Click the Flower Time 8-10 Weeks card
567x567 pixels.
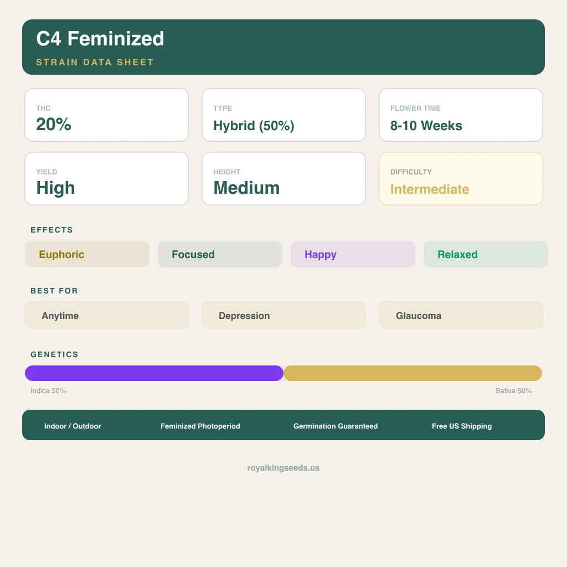pos(461,115)
